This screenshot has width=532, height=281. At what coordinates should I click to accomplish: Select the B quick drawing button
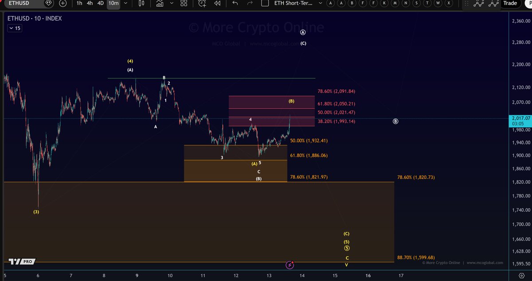352,3
